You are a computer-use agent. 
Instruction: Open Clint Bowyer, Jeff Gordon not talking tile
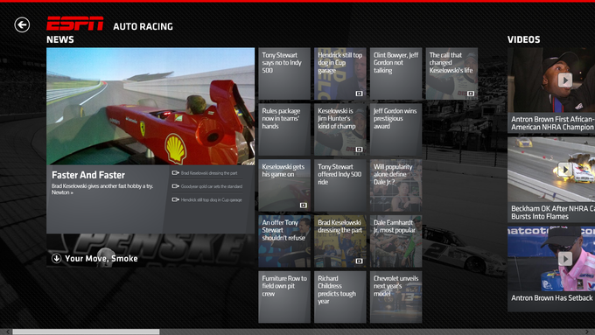coord(395,73)
